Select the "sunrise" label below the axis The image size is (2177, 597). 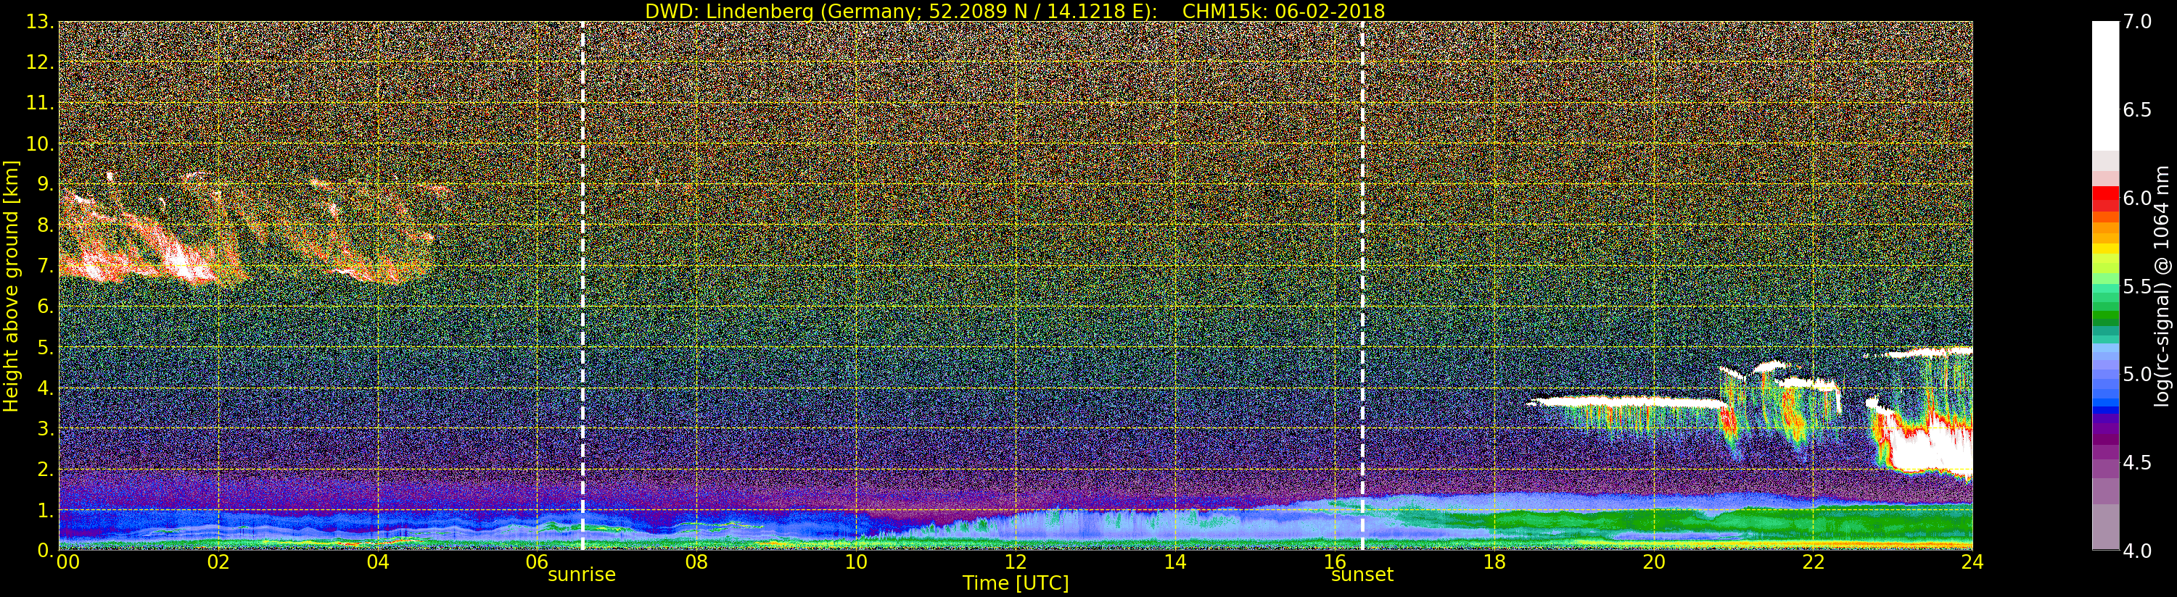(582, 575)
